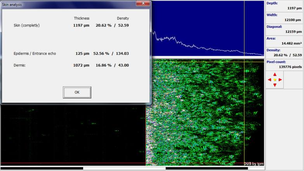Click the red down arrow
This screenshot has width=304, height=171.
click(x=275, y=85)
